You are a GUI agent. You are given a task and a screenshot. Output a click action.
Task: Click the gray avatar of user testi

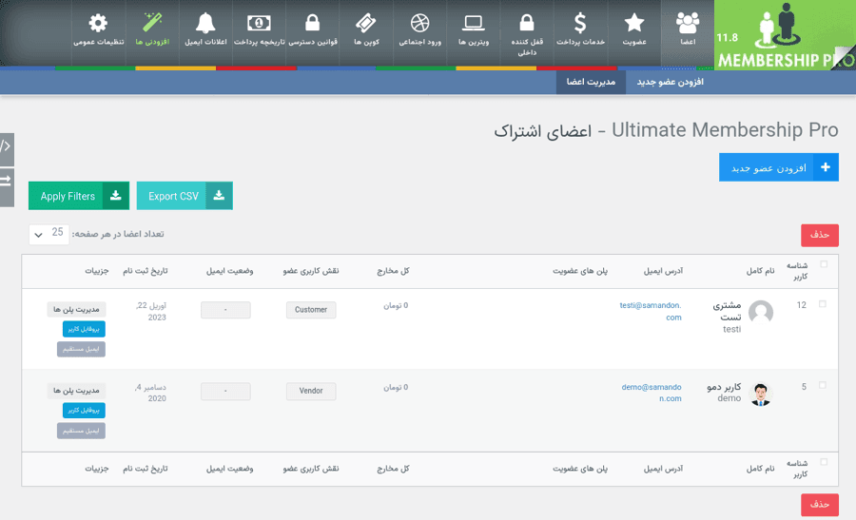pos(761,313)
